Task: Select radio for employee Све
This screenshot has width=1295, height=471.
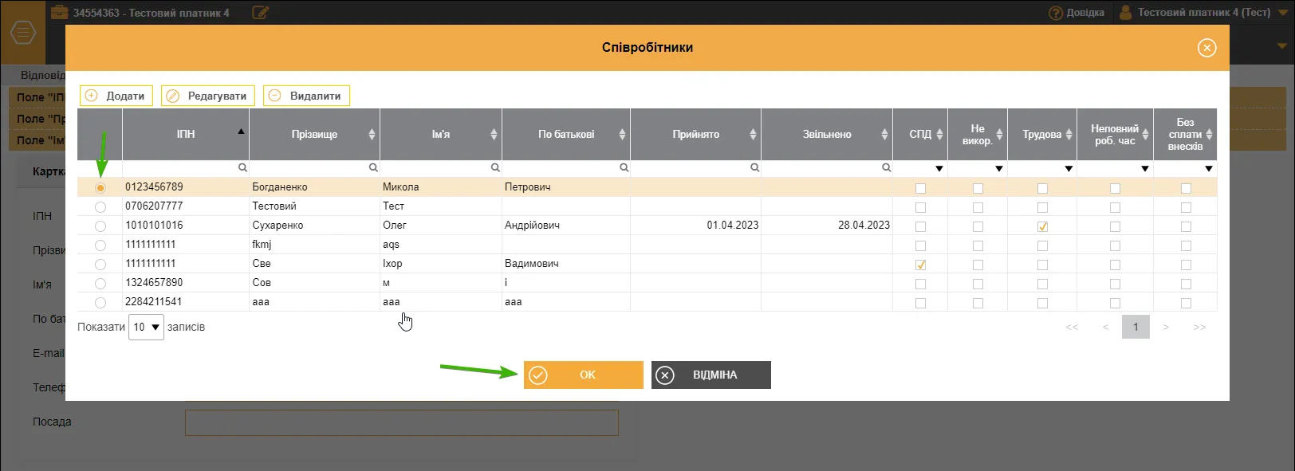Action: tap(100, 265)
